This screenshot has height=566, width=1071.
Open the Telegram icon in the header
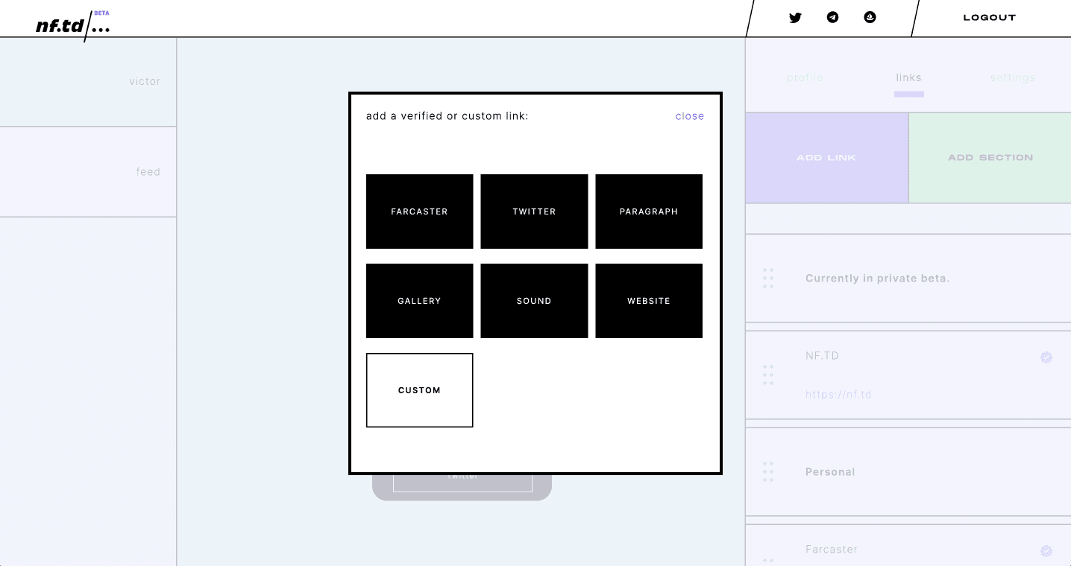(832, 18)
